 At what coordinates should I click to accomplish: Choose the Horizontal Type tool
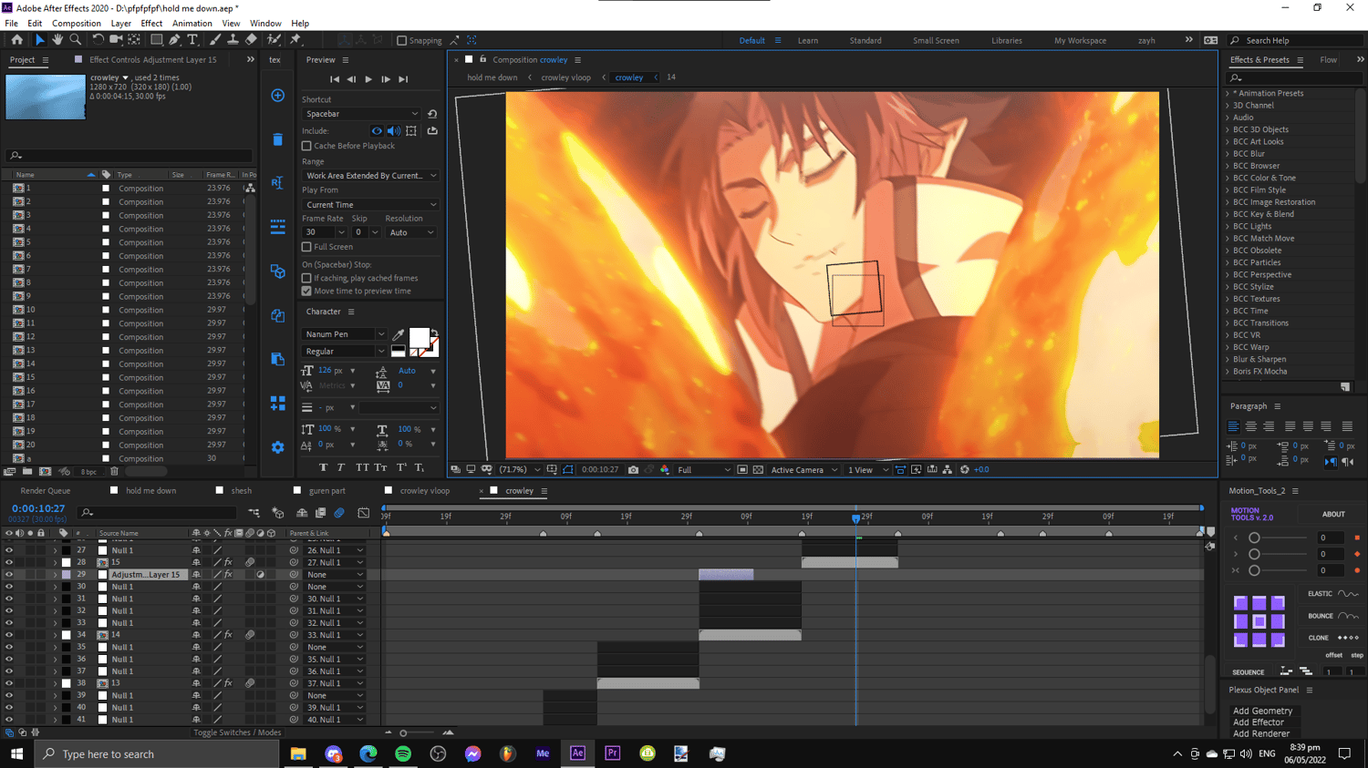tap(192, 40)
